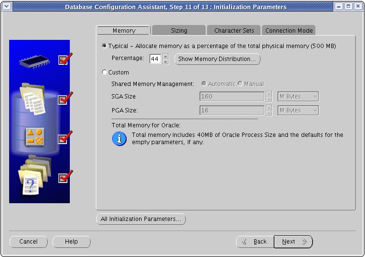Select the Typical memory allocation option
The image size is (365, 257).
pos(104,46)
